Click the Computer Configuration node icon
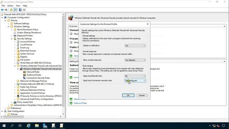Viewport: 229px width, 129px height. coord(5,18)
